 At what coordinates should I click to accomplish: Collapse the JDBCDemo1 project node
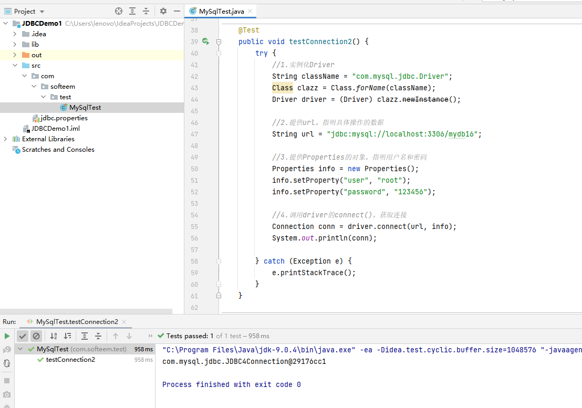[6, 24]
